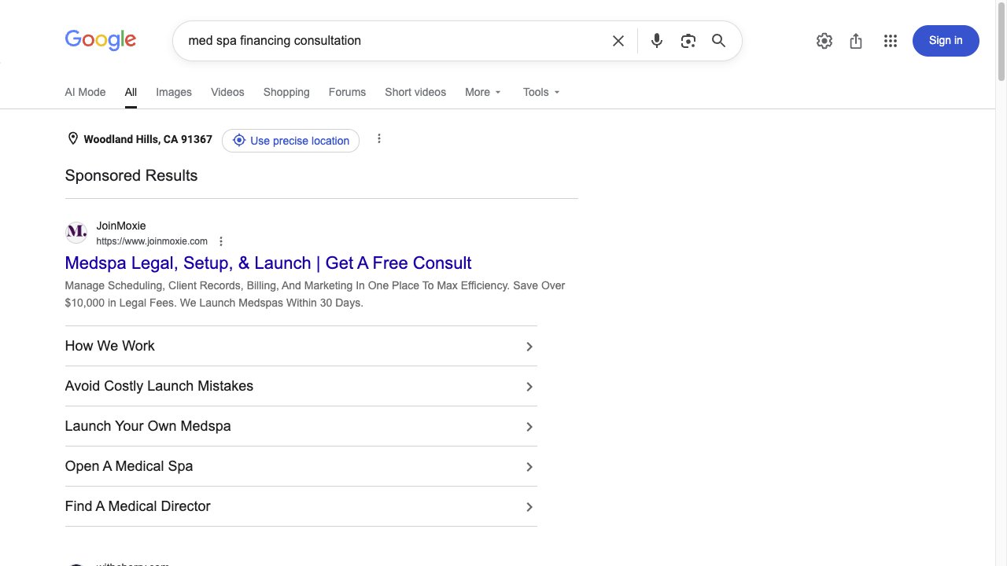Switch to AI Mode tab
Screen dimensions: 1007x566
85,92
